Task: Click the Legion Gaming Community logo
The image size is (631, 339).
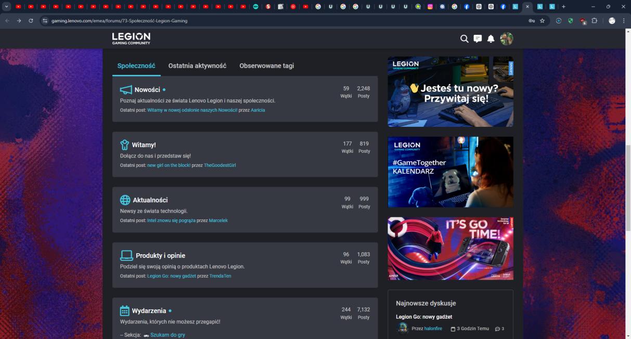Action: point(131,38)
